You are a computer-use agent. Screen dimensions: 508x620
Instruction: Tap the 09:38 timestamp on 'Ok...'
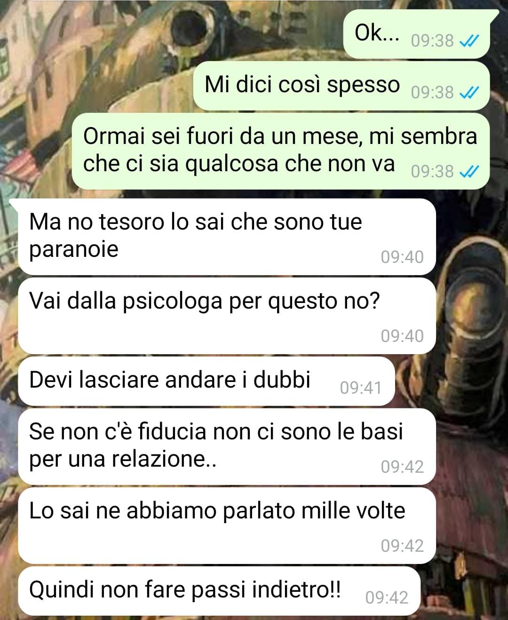pyautogui.click(x=432, y=41)
